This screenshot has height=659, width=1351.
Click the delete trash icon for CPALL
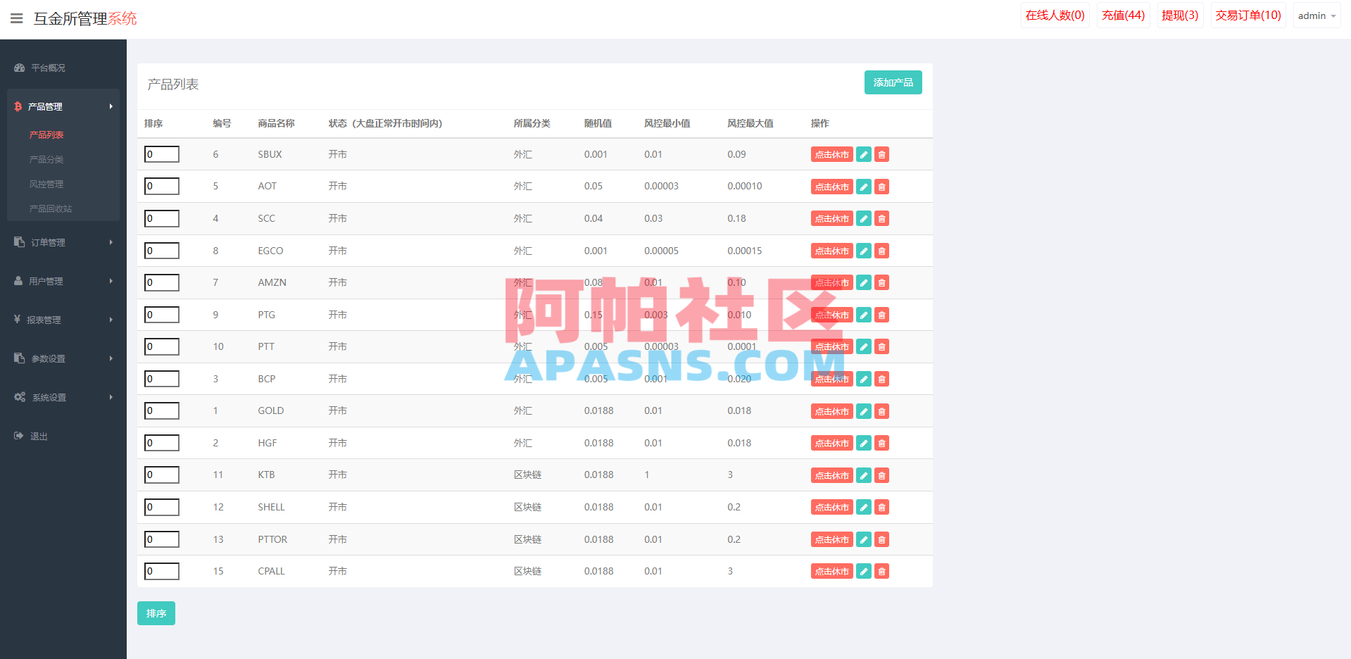pyautogui.click(x=881, y=571)
